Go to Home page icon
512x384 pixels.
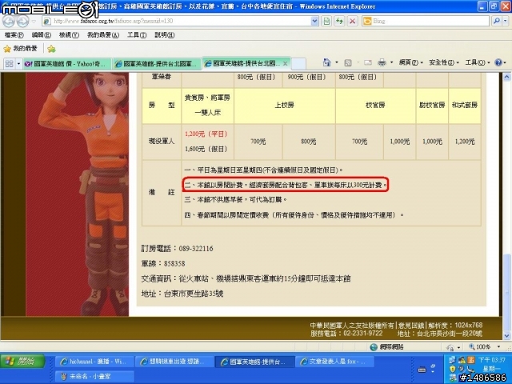tap(326, 62)
